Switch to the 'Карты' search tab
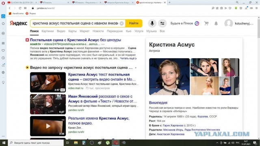260x146 pixels. coord(72,31)
